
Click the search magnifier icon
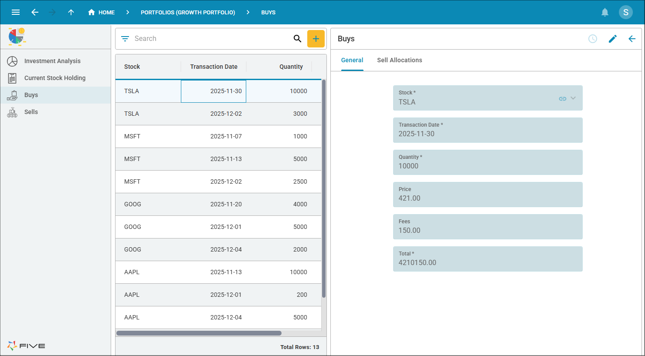[x=297, y=39]
